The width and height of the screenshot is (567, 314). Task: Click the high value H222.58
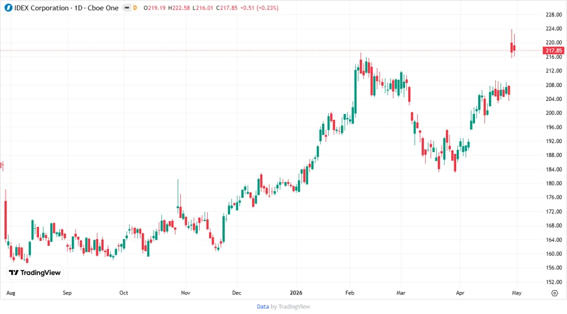coord(179,8)
